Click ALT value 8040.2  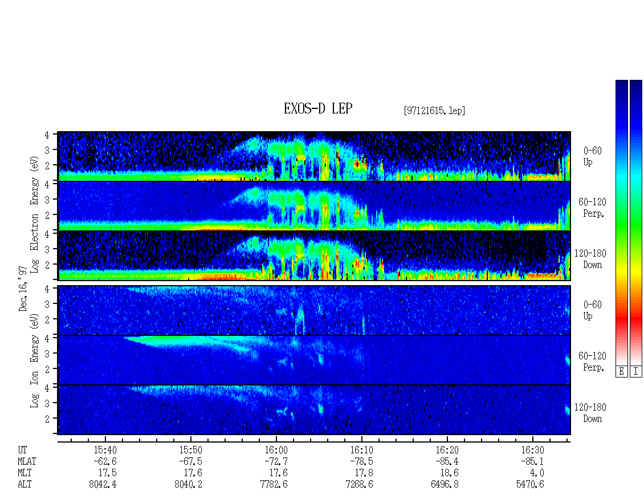coord(188,485)
